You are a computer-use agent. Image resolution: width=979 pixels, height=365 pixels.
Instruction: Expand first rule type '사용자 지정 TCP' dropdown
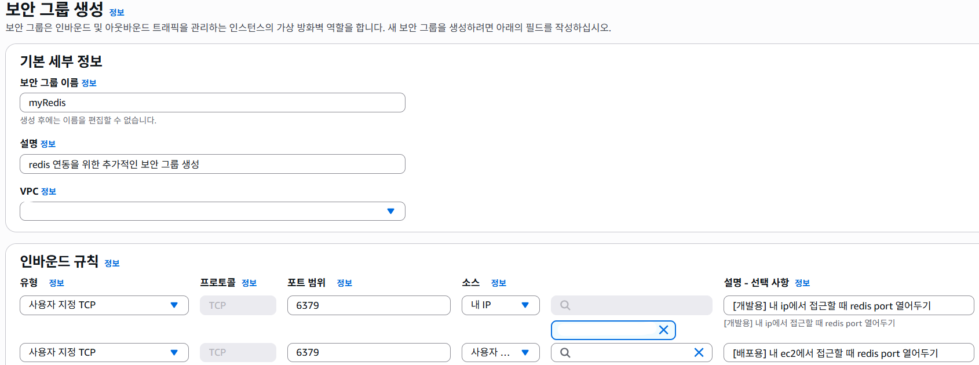(104, 305)
